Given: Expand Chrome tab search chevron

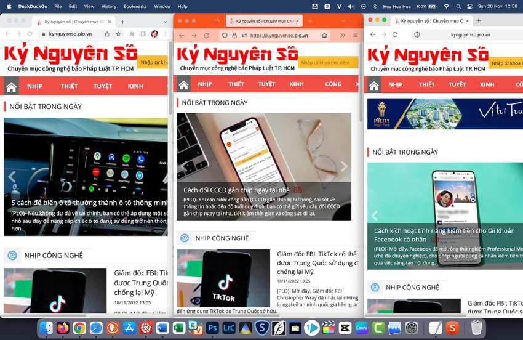Looking at the screenshot, I should (165, 22).
